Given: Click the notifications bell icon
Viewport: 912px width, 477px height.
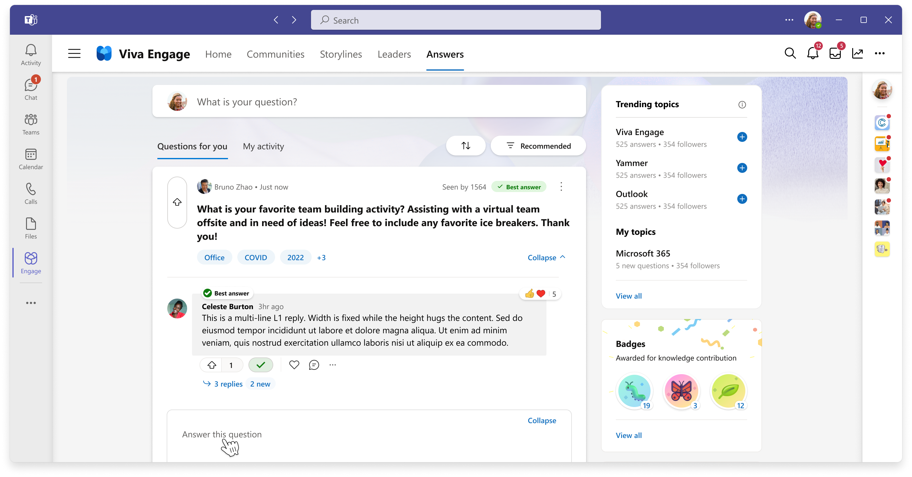Looking at the screenshot, I should pos(813,54).
